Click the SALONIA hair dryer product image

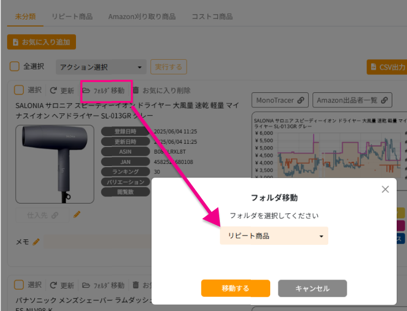pos(55,164)
